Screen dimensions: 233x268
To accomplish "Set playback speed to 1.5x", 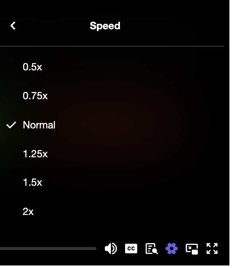I will point(33,183).
